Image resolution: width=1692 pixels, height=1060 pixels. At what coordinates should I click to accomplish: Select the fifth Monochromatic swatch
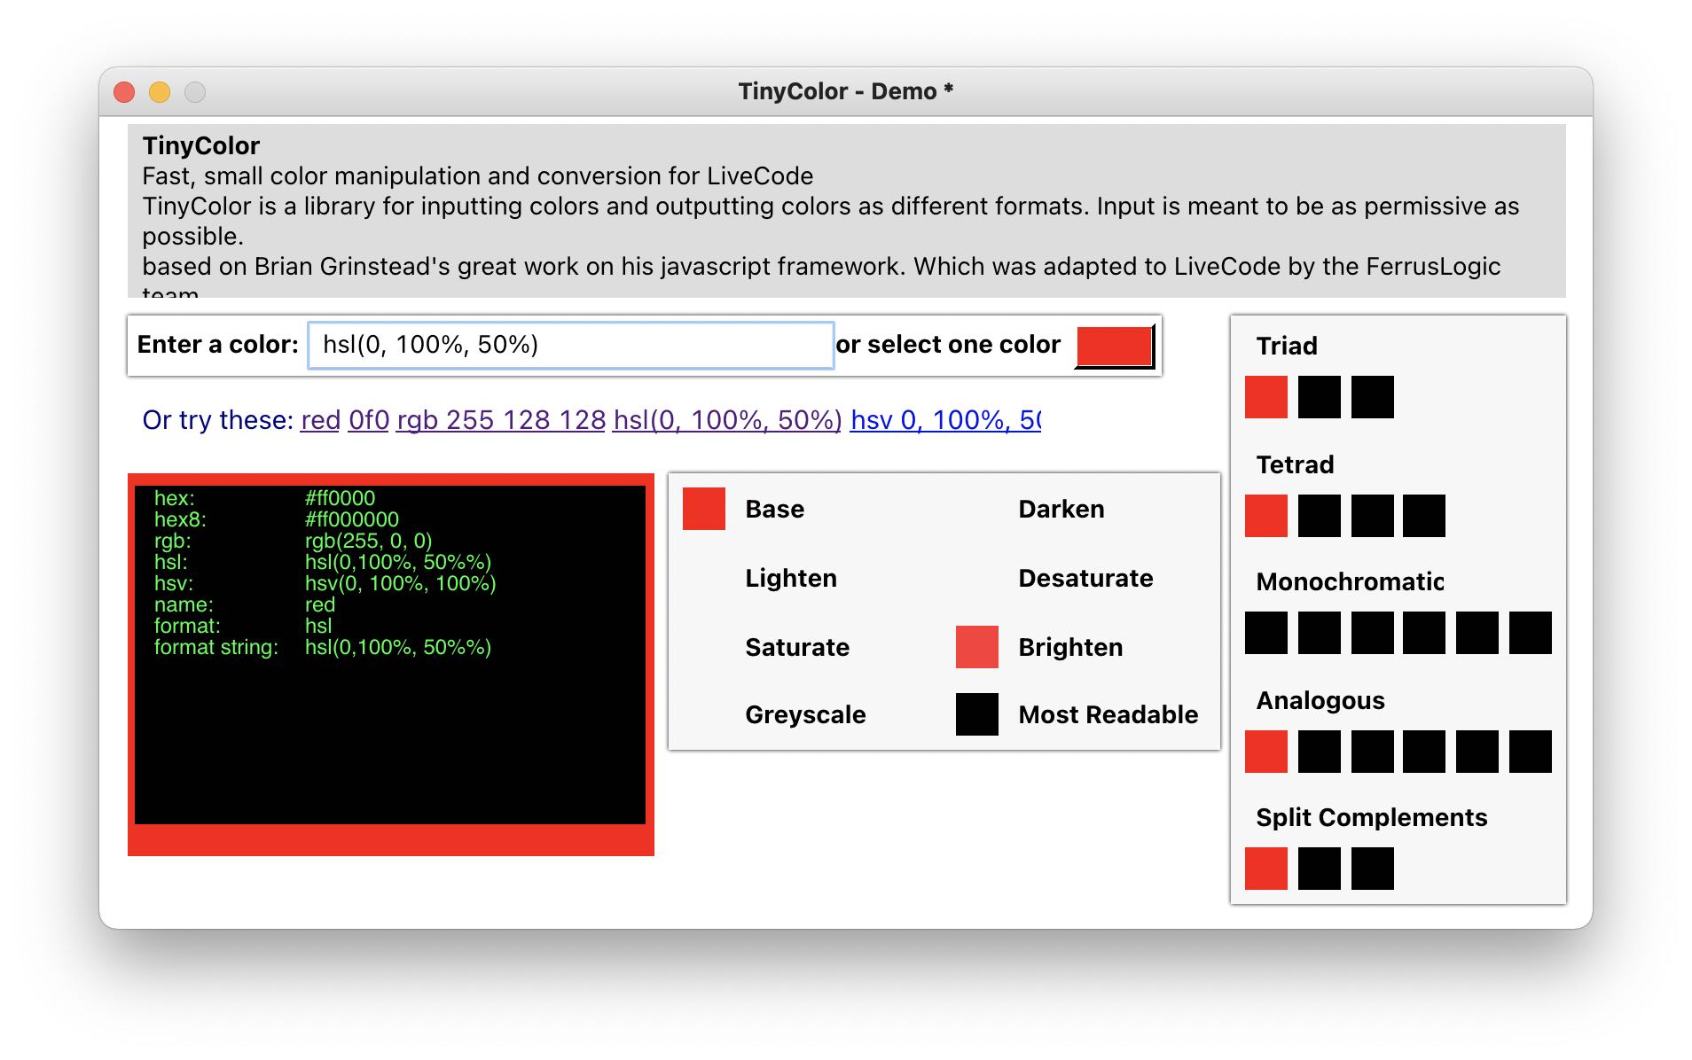point(1477,633)
